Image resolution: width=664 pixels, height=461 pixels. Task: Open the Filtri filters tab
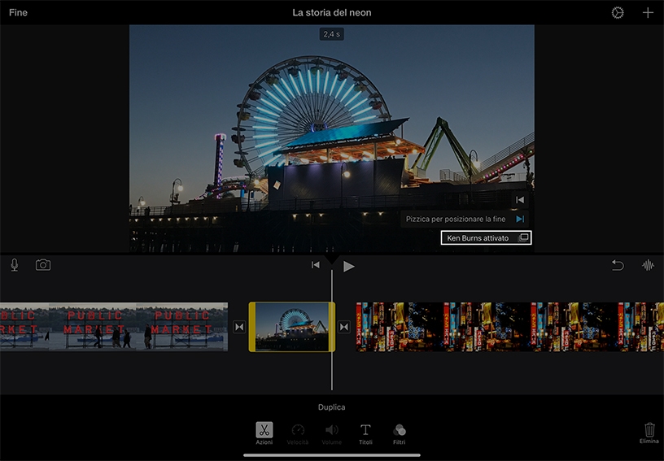(399, 434)
